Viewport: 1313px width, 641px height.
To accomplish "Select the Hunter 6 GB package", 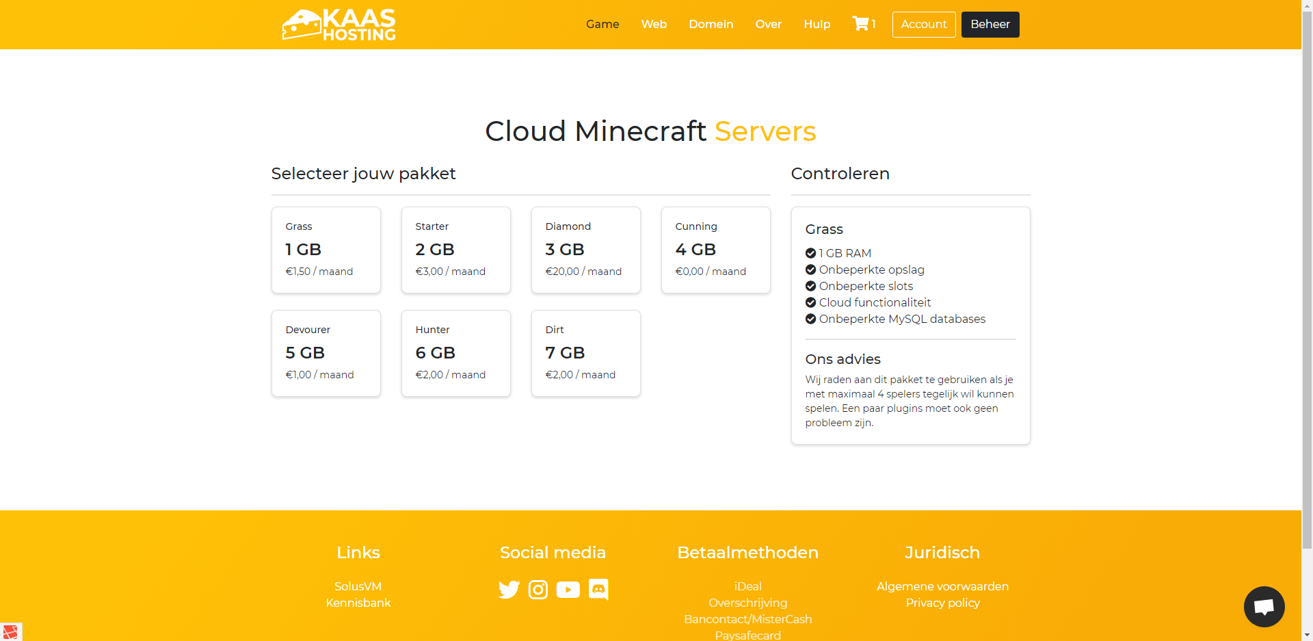I will 456,353.
